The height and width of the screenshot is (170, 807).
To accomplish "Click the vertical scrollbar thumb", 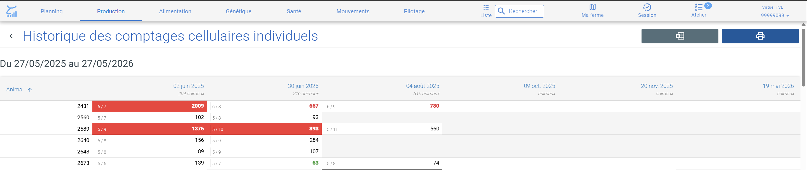I will [803, 57].
